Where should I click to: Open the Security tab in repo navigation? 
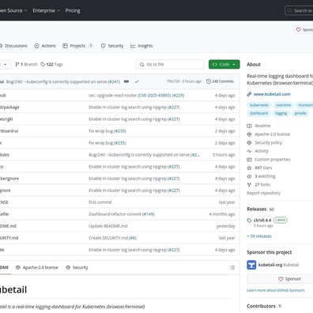(x=112, y=46)
